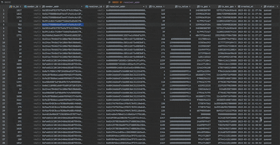The image size is (280, 145).
Task: Toggle sort arrows on sender_addr column
Action: 82,7
